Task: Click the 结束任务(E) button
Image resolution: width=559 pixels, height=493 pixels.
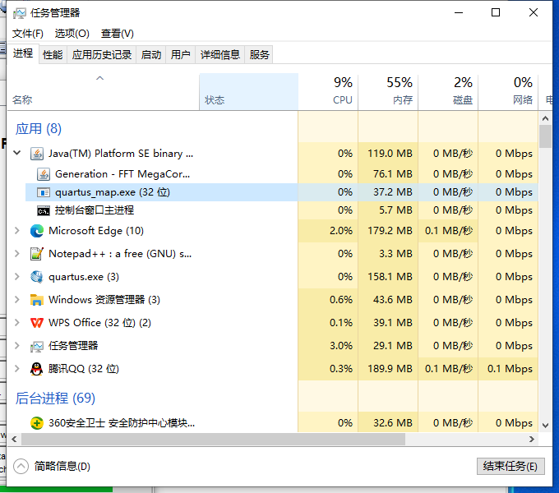Action: pyautogui.click(x=510, y=466)
